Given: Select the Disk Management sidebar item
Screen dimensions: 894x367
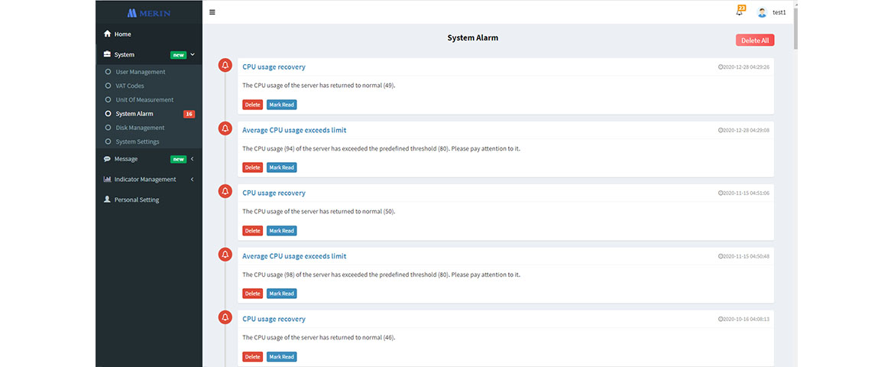Looking at the screenshot, I should pos(140,128).
